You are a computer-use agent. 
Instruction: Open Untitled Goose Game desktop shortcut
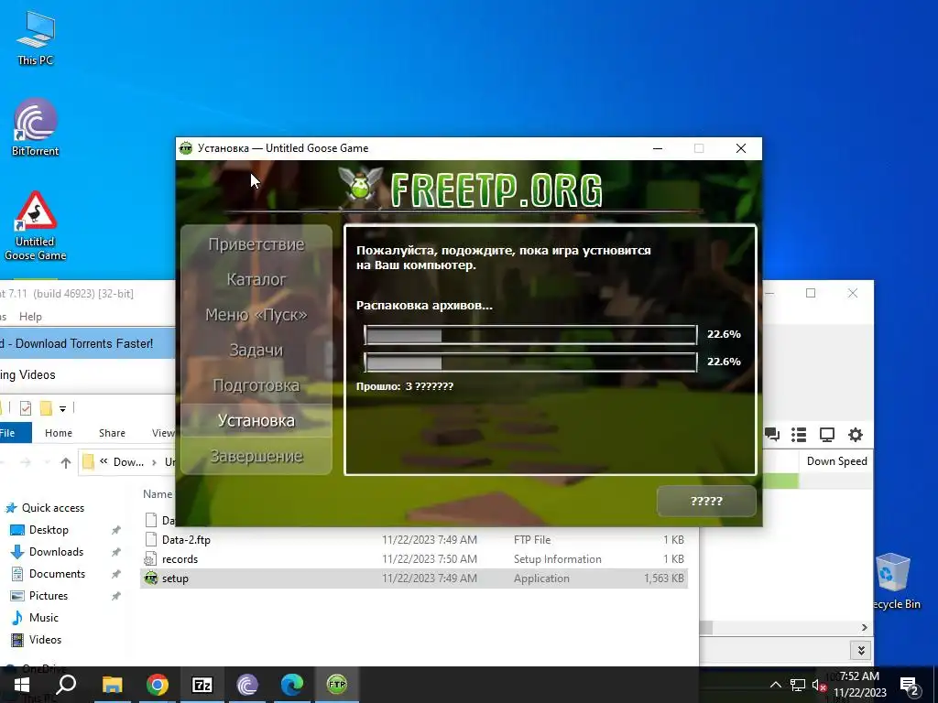[36, 226]
